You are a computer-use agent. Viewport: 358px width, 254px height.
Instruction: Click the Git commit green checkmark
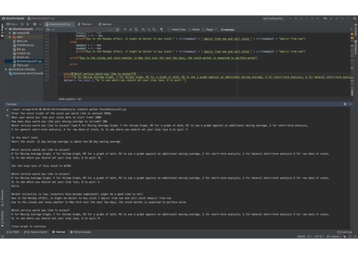tap(337, 19)
